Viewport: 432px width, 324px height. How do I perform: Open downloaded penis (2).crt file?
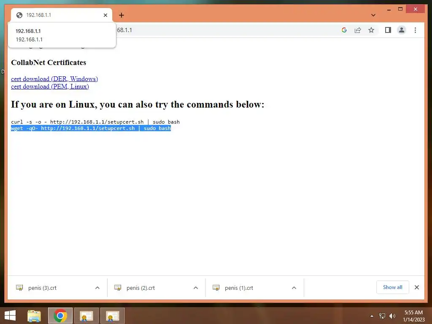point(140,288)
